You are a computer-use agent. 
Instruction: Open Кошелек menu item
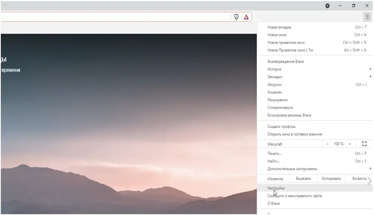click(315, 92)
